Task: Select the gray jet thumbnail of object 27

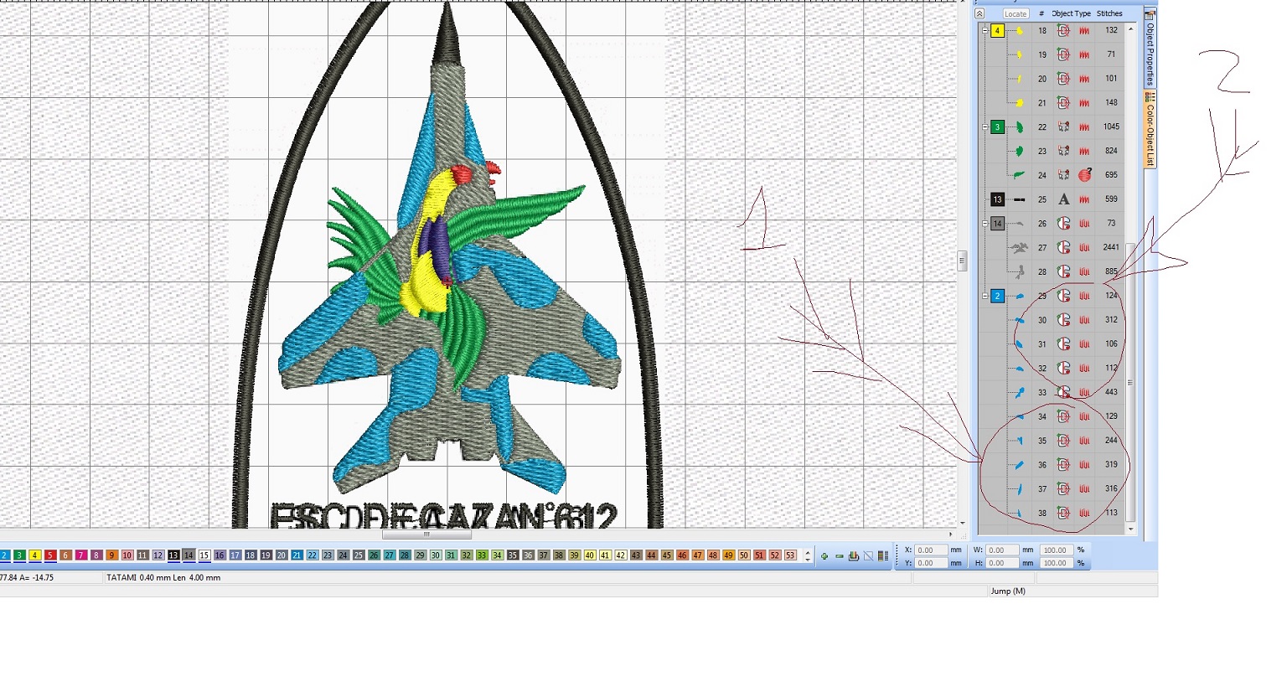Action: pos(1020,248)
